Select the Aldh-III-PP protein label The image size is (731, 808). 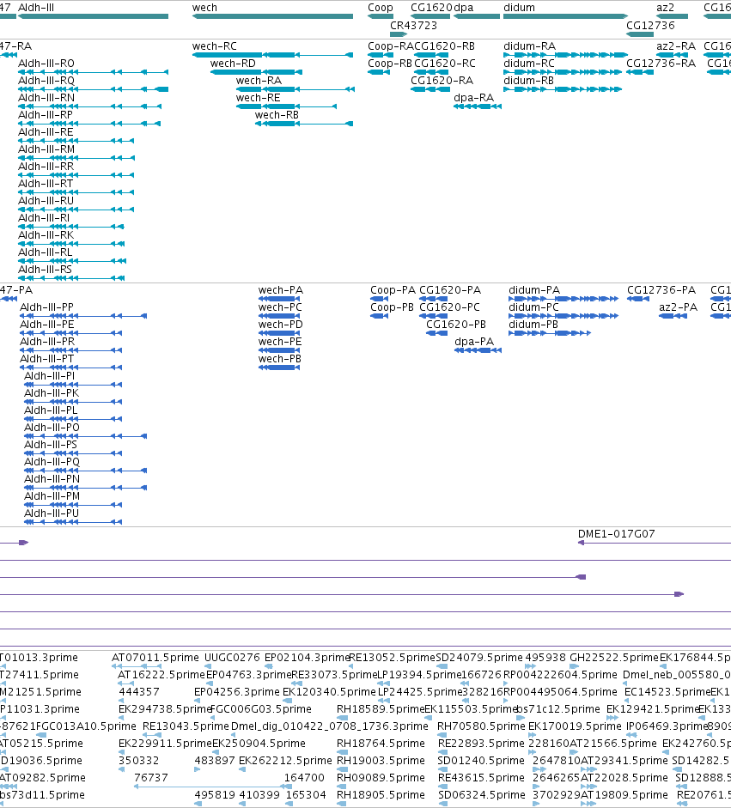click(x=47, y=307)
